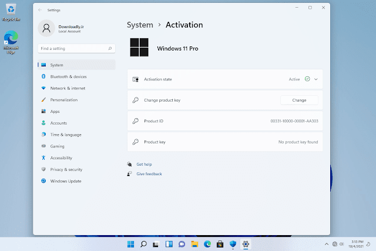Click the Local Account label
Screen dimensions: 376x251
coord(69,31)
